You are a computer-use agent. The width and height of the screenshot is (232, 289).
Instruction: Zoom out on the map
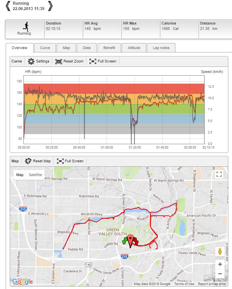tap(220, 274)
